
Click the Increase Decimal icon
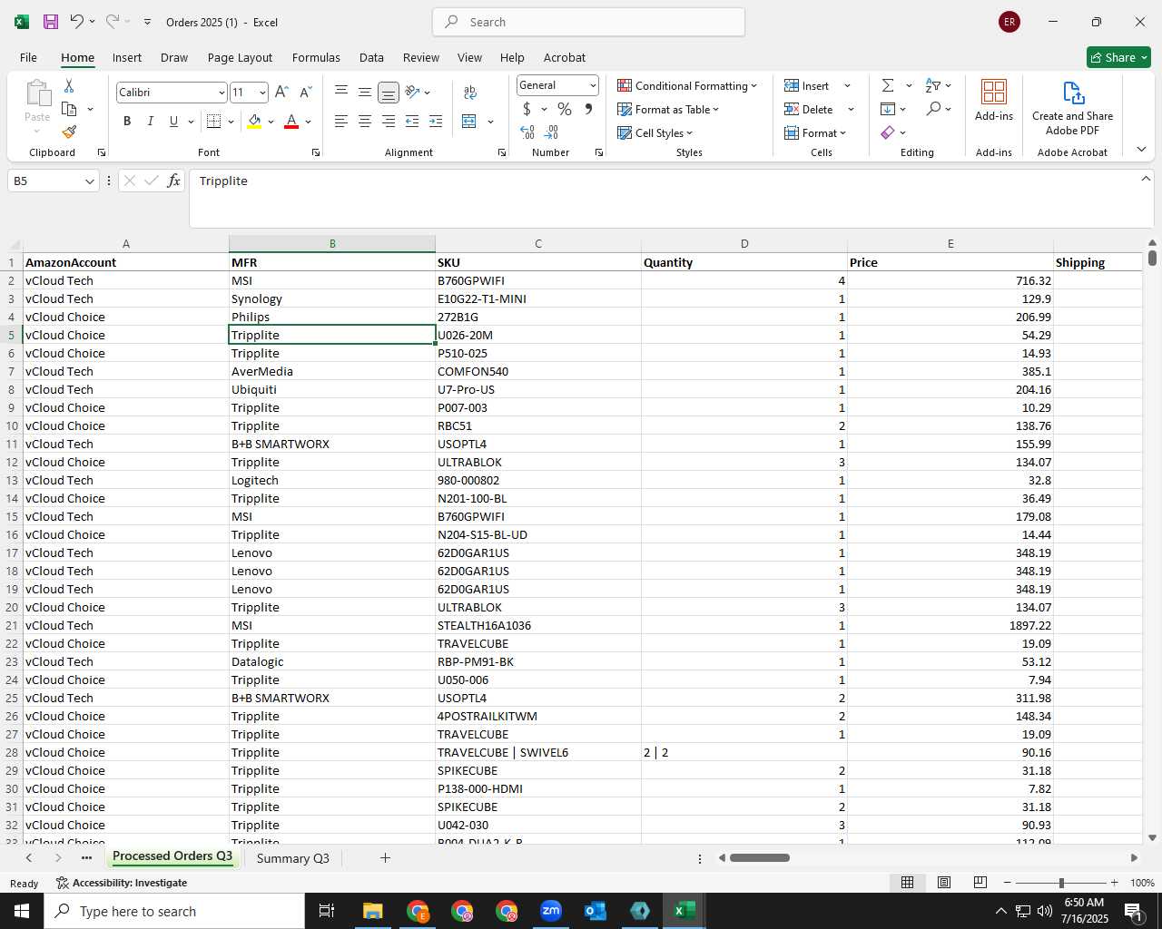click(x=527, y=132)
